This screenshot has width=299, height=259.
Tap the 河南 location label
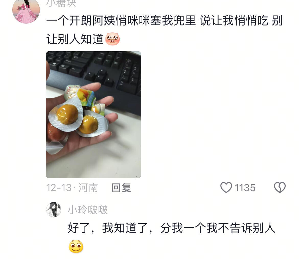click(88, 188)
